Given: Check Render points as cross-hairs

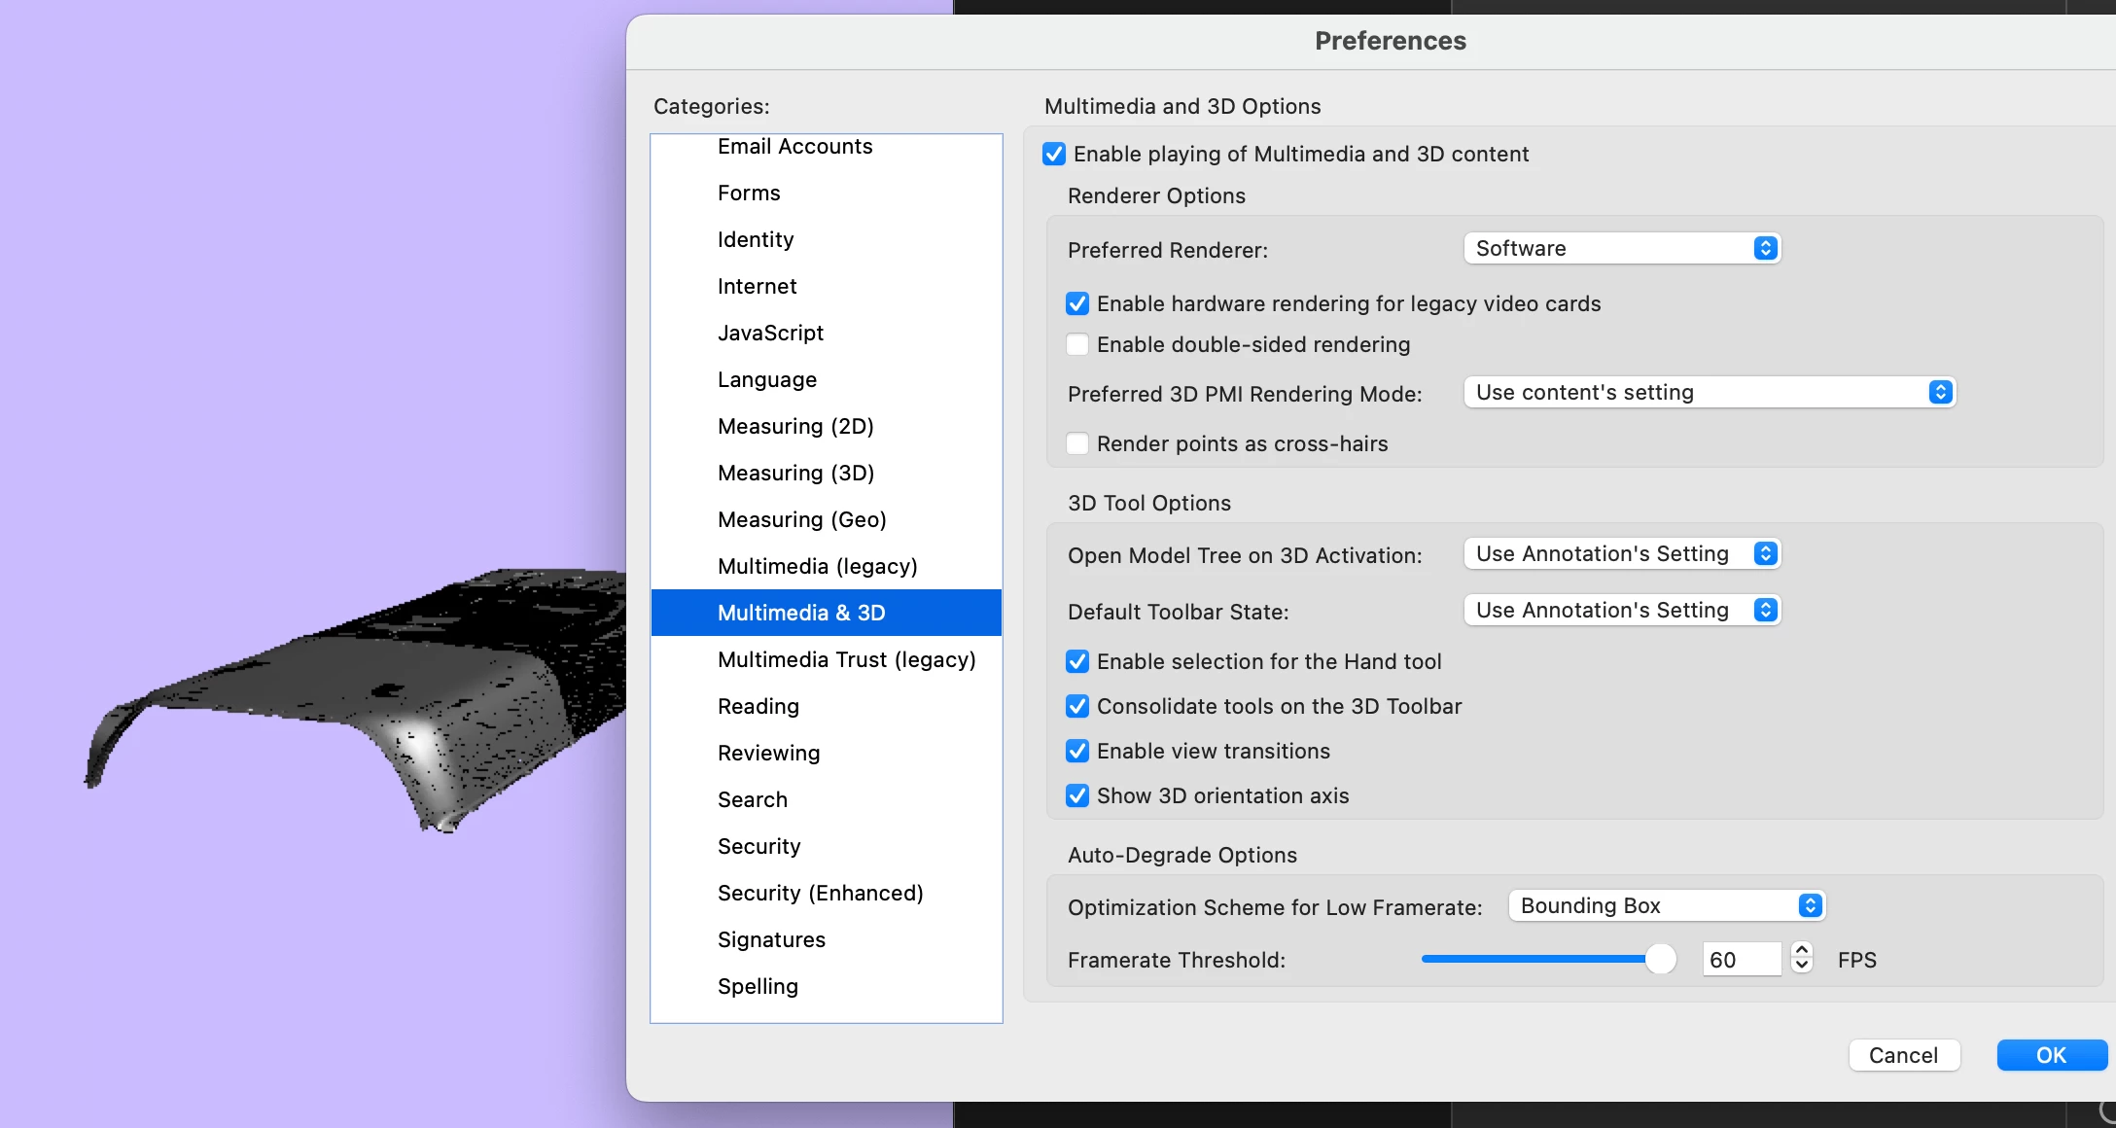Looking at the screenshot, I should tap(1077, 443).
